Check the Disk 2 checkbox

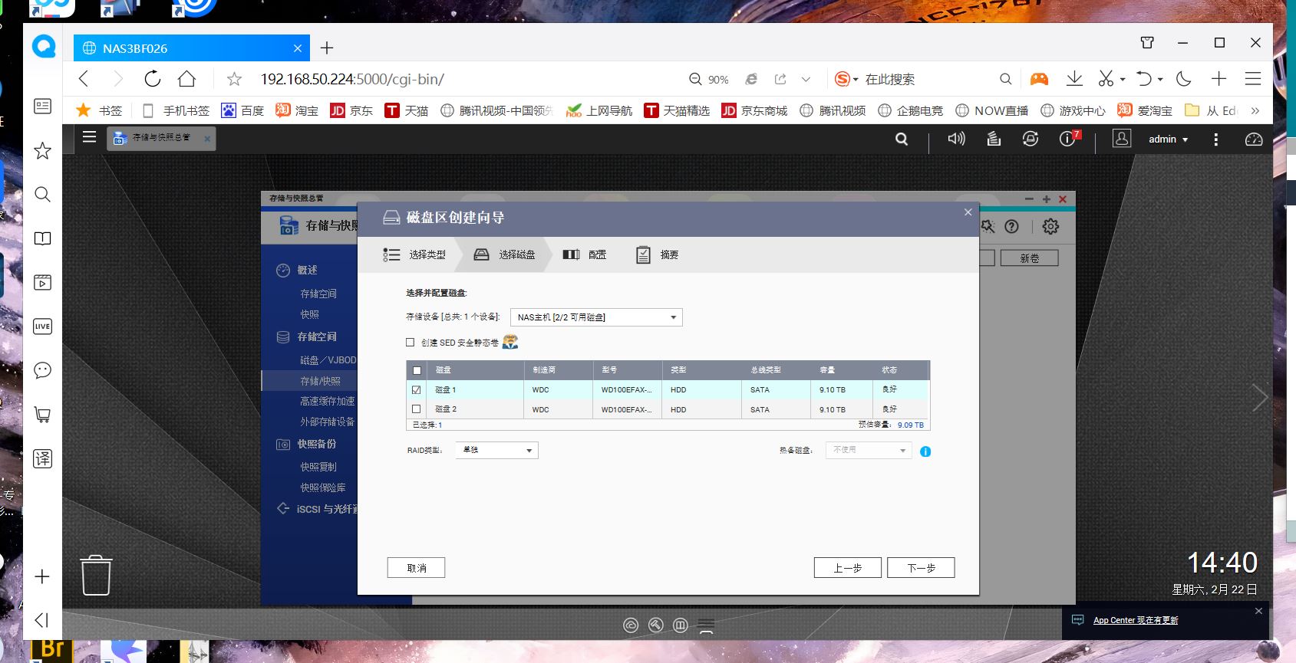(x=417, y=409)
